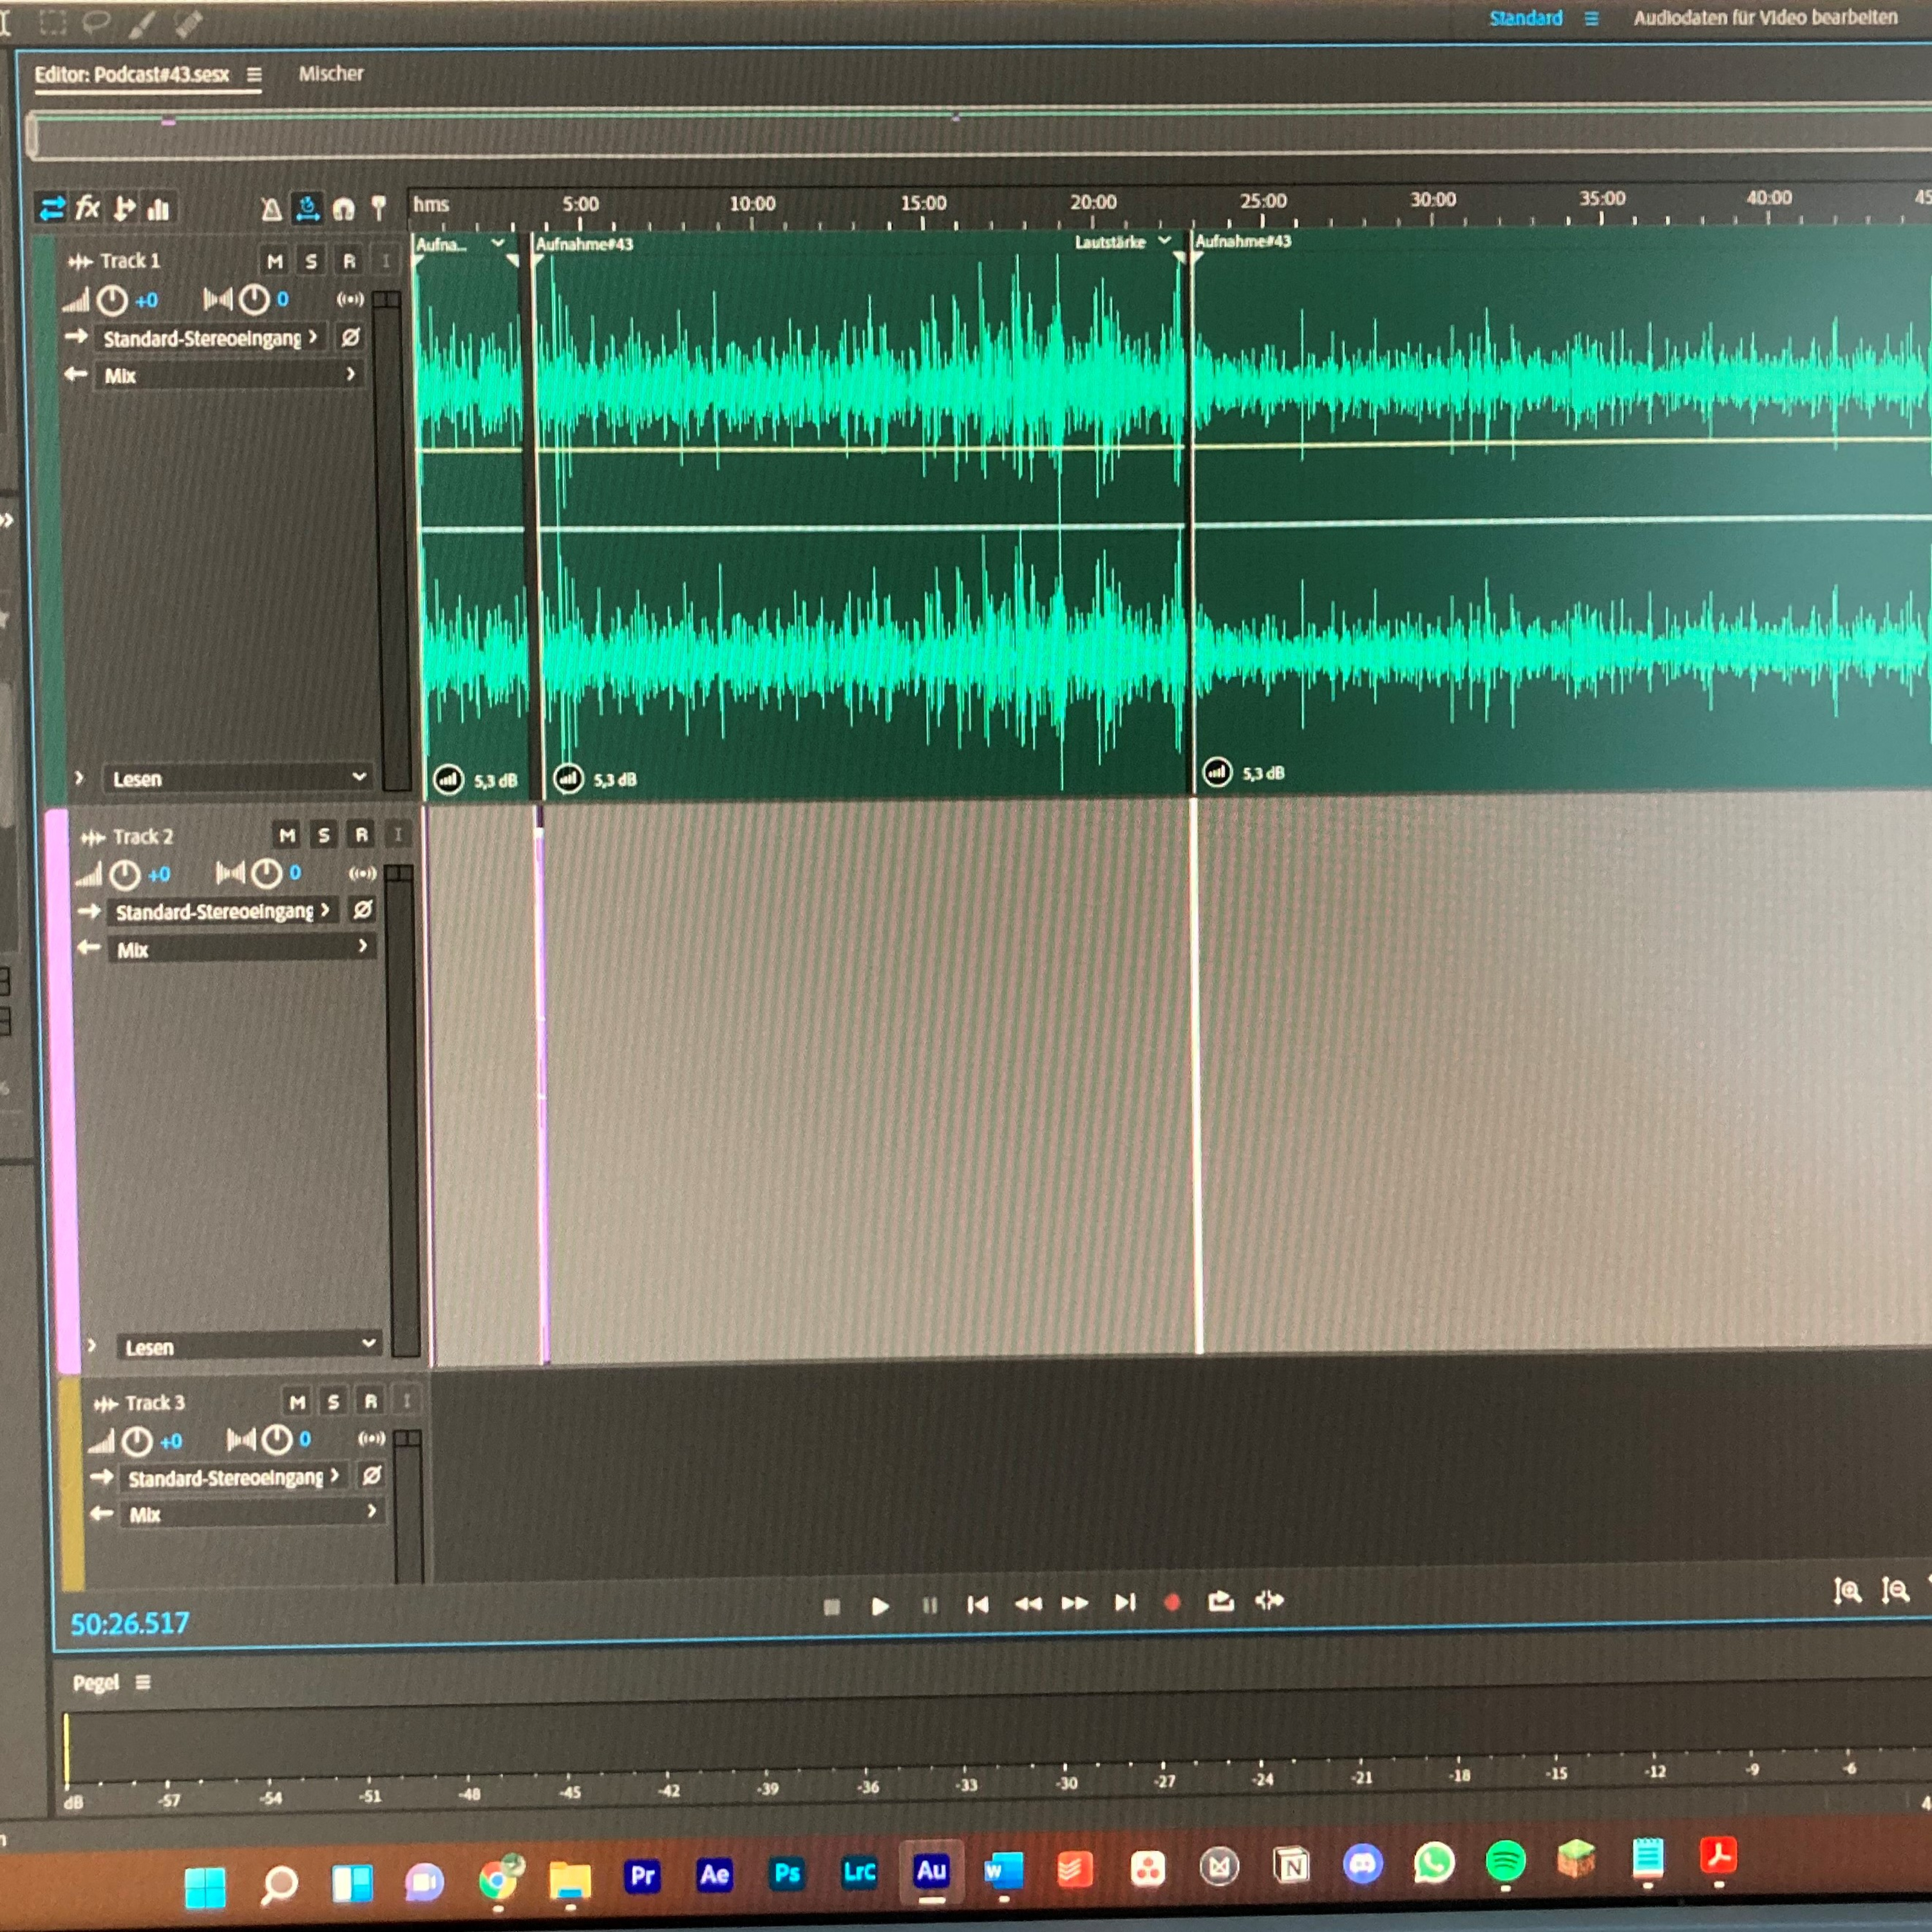This screenshot has width=1932, height=1932.
Task: Open Track 1 Mix output dropdown
Action: click(229, 375)
